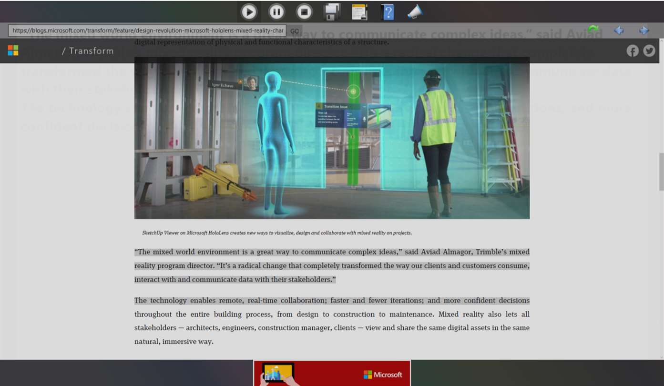Viewport: 664px width, 386px height.
Task: Click the Microsoft logo in the bottom banner
Action: tap(383, 375)
